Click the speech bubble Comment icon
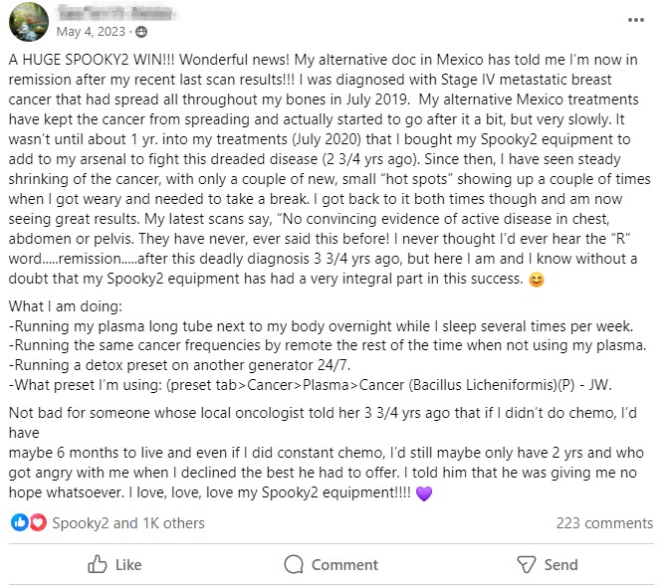The width and height of the screenshot is (666, 588). (x=294, y=565)
